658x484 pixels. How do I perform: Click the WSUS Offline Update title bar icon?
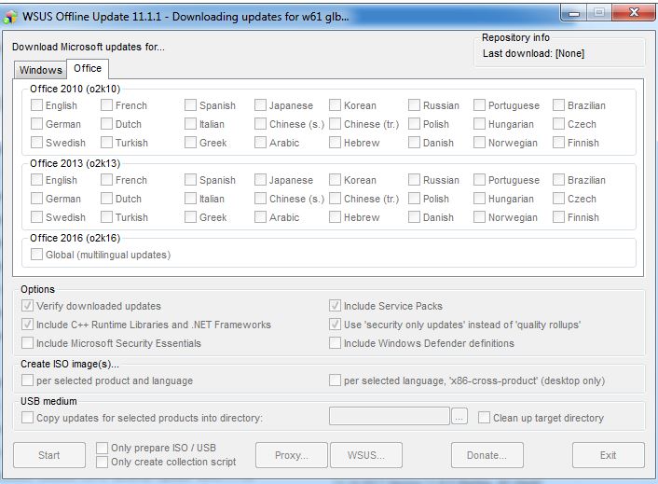tap(10, 17)
